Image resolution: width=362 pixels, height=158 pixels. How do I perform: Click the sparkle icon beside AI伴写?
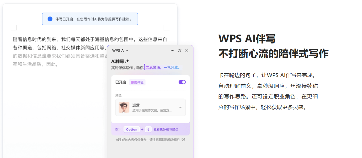(x=127, y=61)
